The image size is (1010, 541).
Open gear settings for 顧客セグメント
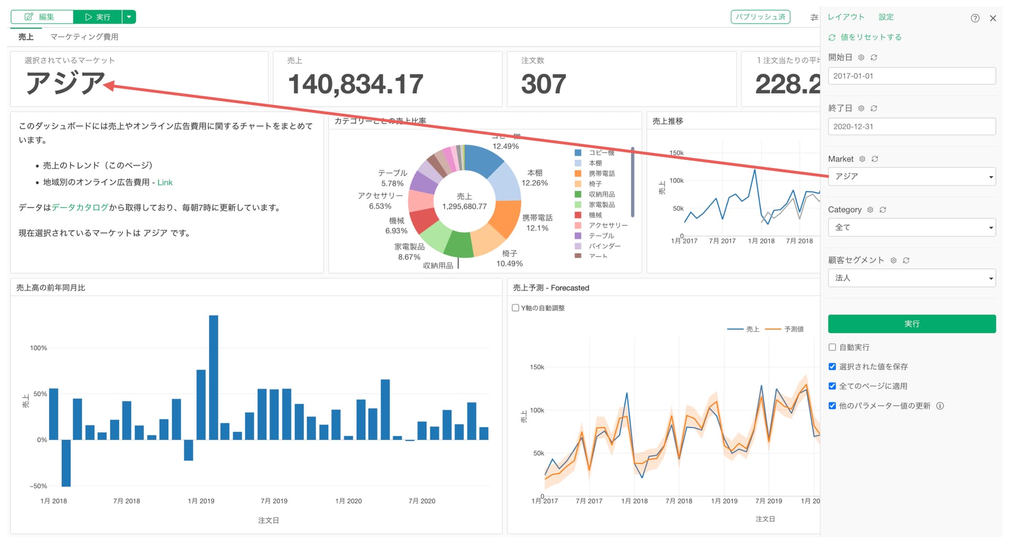coord(893,260)
